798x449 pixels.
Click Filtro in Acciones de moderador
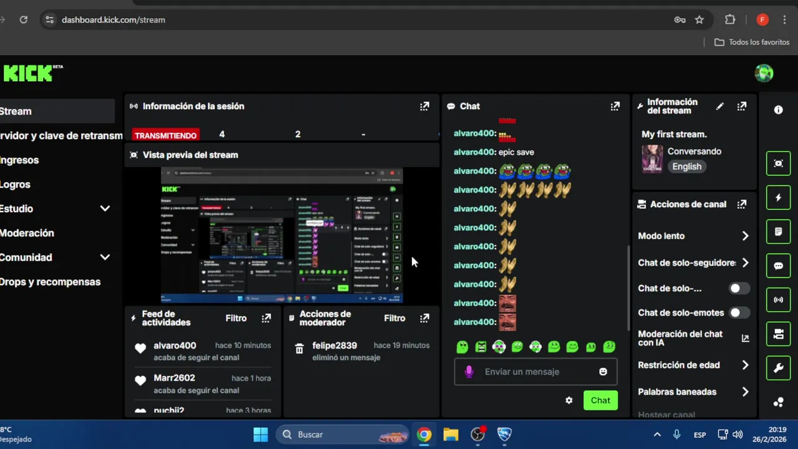(x=395, y=318)
